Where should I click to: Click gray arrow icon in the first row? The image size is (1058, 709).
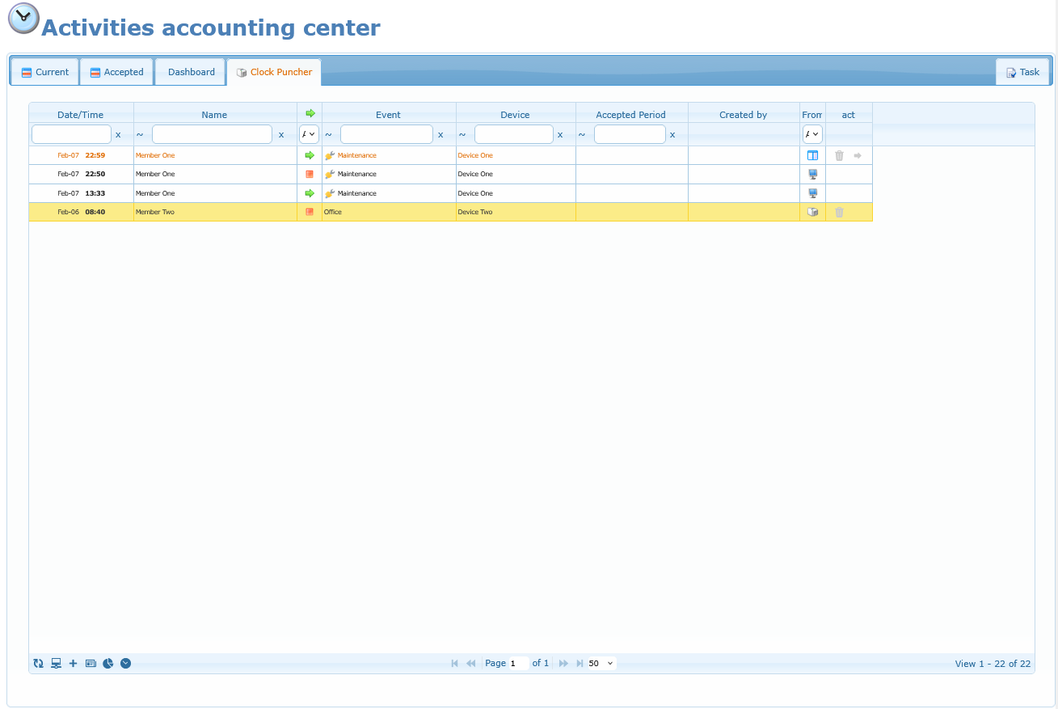tap(858, 155)
